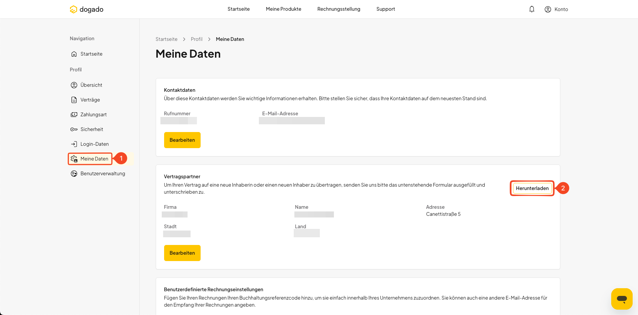The height and width of the screenshot is (315, 638).
Task: Click the dogado logo
Action: point(86,9)
